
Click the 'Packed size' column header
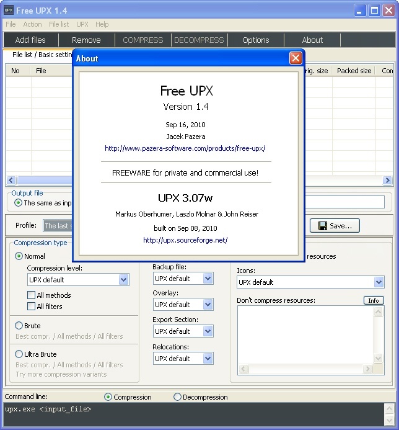coord(354,71)
